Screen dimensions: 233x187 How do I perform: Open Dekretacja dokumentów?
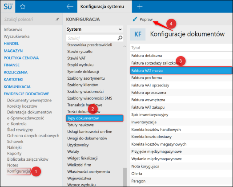pyautogui.click(x=30, y=112)
